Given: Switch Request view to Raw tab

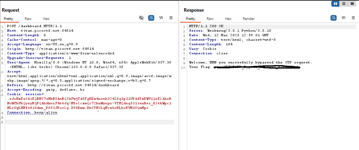Looking at the screenshot, I should 28,19.
